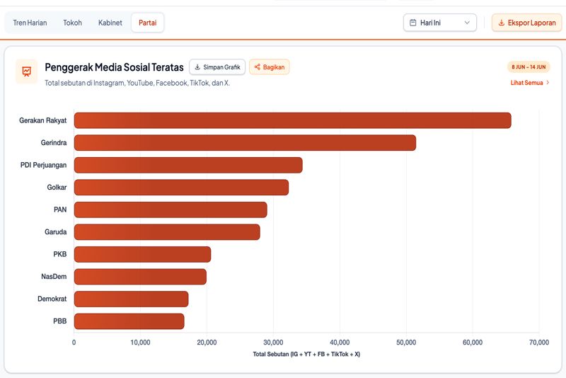Click the Demokrat axis label
This screenshot has width=566, height=378.
pyautogui.click(x=52, y=299)
